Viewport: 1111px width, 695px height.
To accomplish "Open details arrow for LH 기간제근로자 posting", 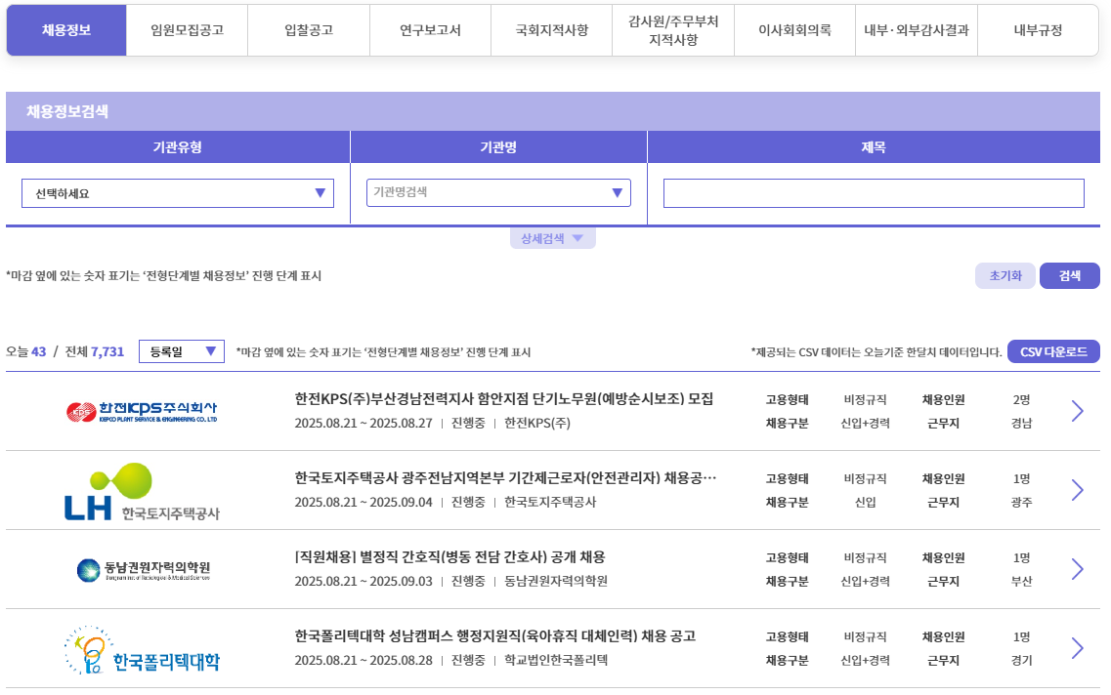I will [1077, 490].
